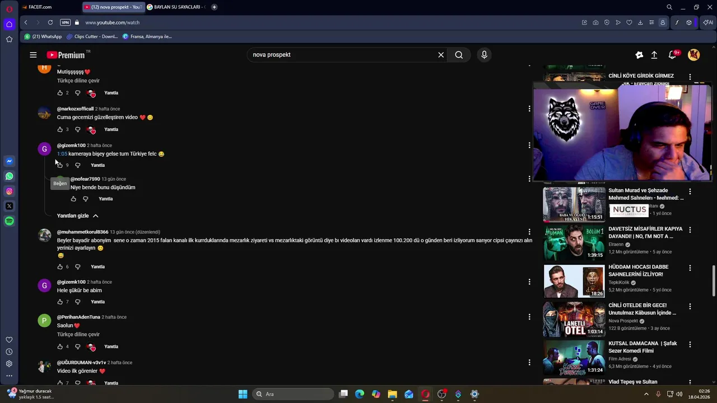Image resolution: width=717 pixels, height=403 pixels.
Task: Open Instagram in the Opera sidebar
Action: coord(9,191)
